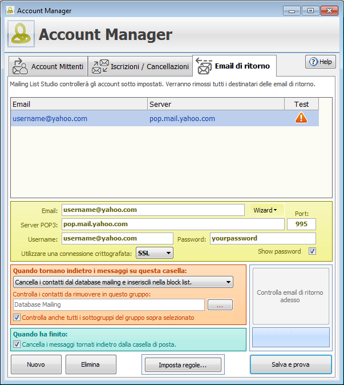Click the Iscrizioni / Cancellazioni tab icon
This screenshot has height=385, width=344.
(x=100, y=66)
